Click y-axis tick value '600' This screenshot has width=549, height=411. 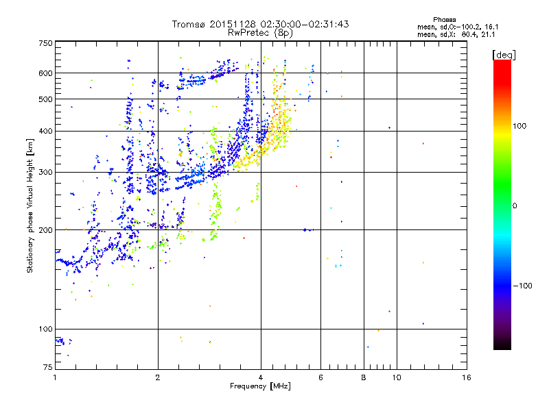[x=45, y=73]
